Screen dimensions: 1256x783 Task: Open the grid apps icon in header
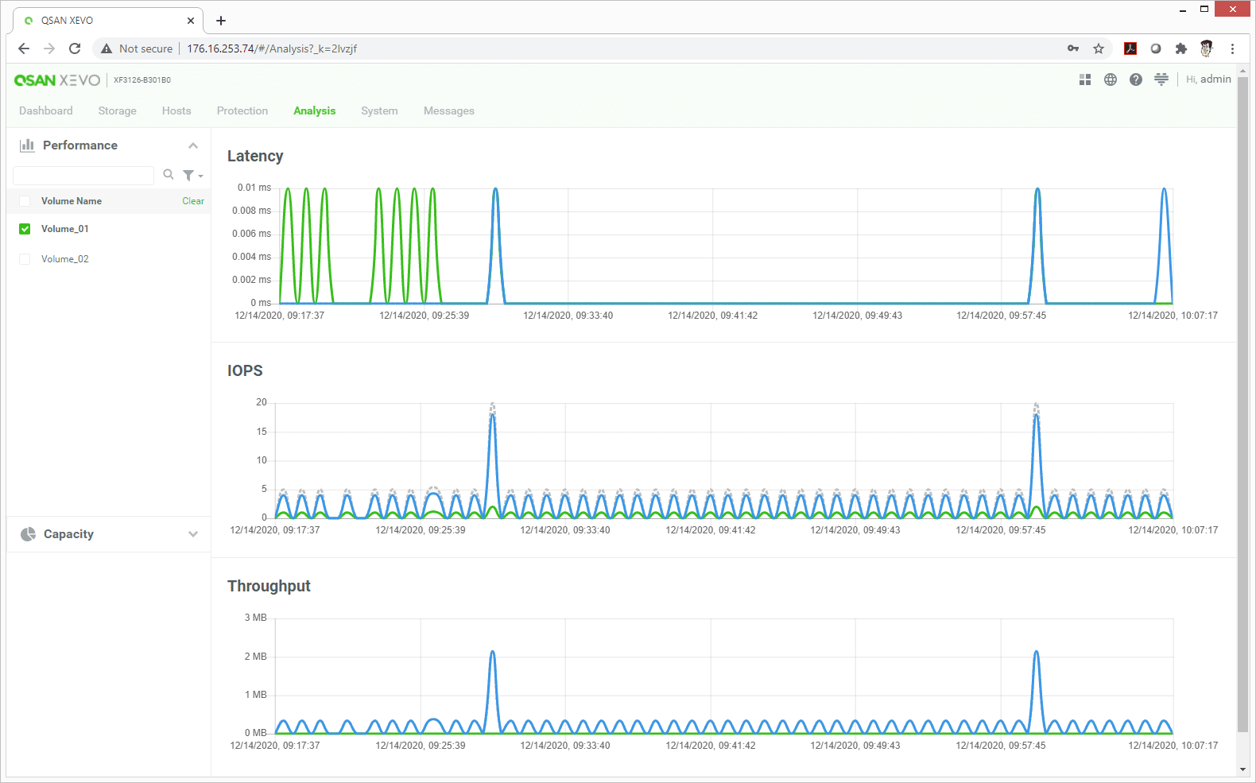[x=1085, y=79]
